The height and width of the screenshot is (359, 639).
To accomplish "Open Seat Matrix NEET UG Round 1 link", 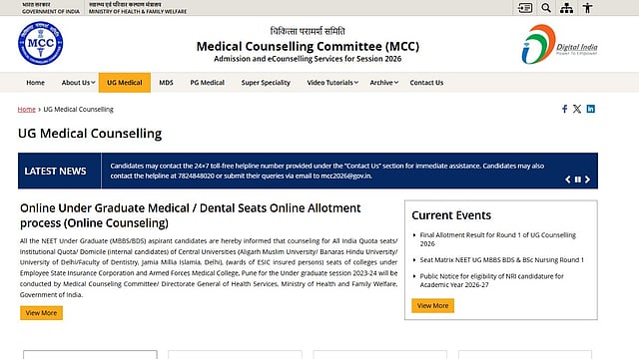I will click(501, 259).
